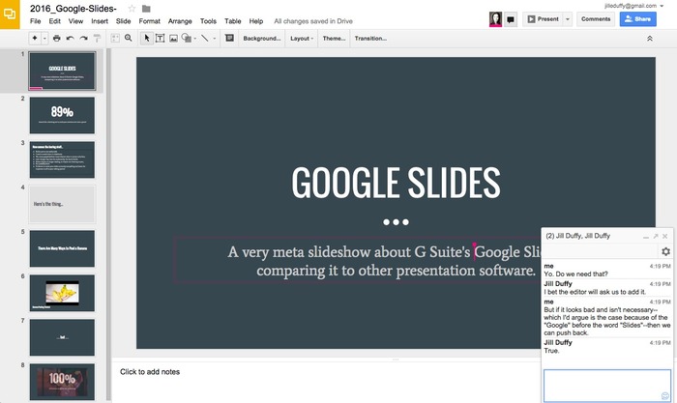677x403 pixels.
Task: Open the chat settings gear
Action: [x=664, y=251]
